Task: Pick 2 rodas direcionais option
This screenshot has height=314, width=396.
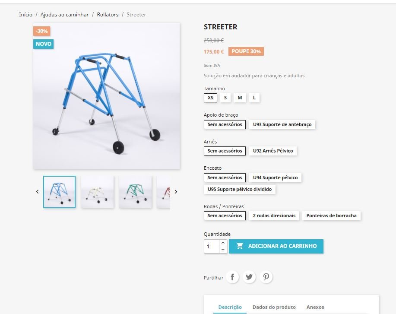Action: click(x=274, y=216)
